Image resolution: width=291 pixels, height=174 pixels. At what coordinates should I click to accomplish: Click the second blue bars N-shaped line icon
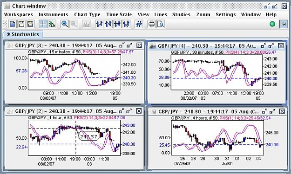(x=108, y=24)
